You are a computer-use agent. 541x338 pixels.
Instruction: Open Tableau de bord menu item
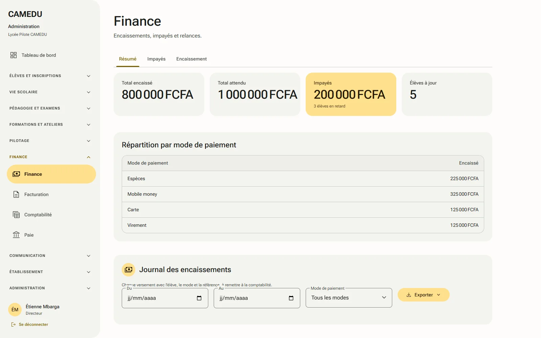[x=51, y=55]
